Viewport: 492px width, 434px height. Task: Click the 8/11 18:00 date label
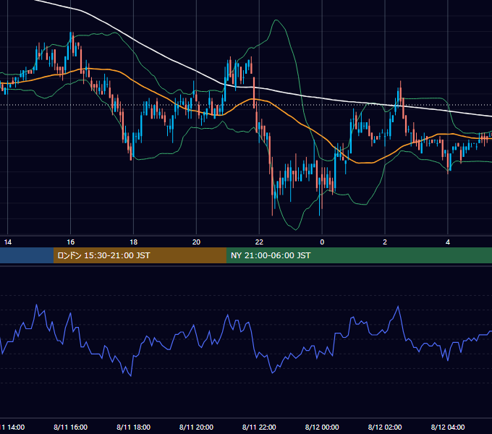(133, 427)
